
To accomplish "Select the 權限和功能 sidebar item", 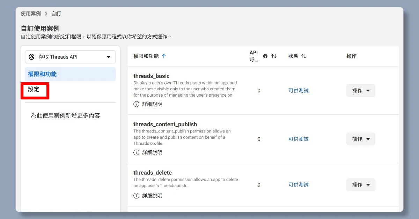I will pyautogui.click(x=70, y=74).
